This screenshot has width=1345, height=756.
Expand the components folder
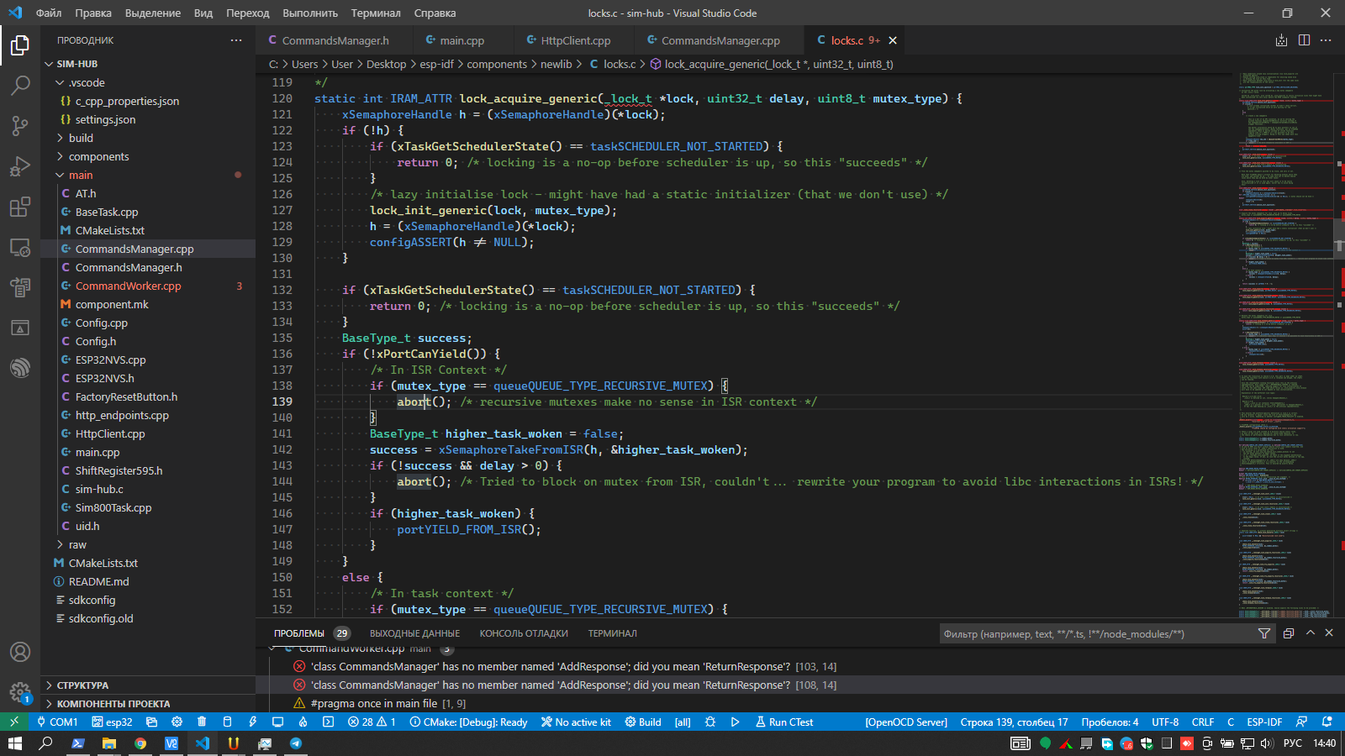coord(98,156)
